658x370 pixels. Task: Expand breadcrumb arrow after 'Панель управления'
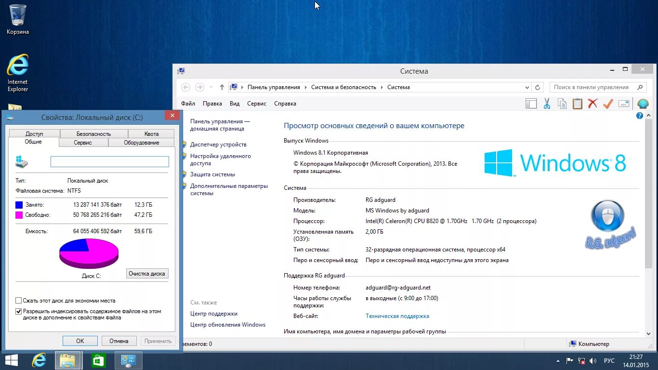pos(306,87)
